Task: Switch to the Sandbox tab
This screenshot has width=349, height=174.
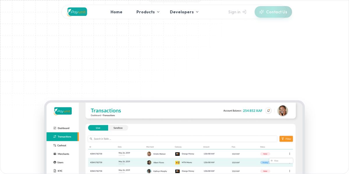Action: click(x=118, y=128)
